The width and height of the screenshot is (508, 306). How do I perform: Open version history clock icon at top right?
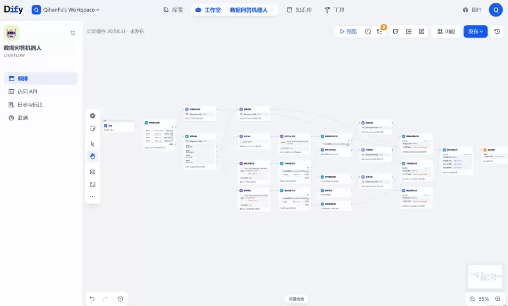pos(497,31)
